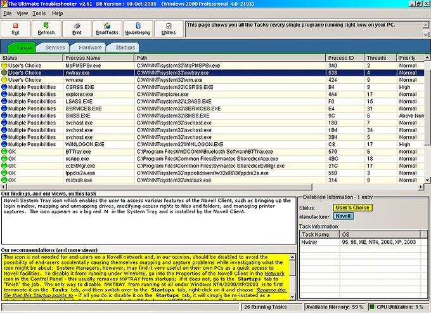Select the nwtray.exe process name cell
The image size is (431, 313).
coord(98,72)
